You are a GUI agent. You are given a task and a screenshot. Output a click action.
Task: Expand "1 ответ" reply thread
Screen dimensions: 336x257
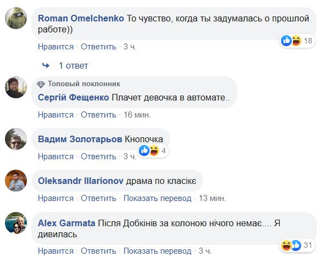tap(73, 66)
